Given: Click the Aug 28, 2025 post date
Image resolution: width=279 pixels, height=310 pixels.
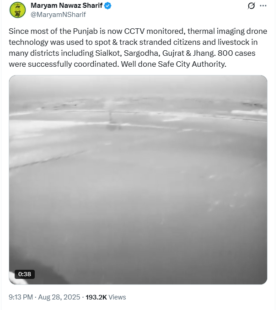Looking at the screenshot, I should pos(59,297).
